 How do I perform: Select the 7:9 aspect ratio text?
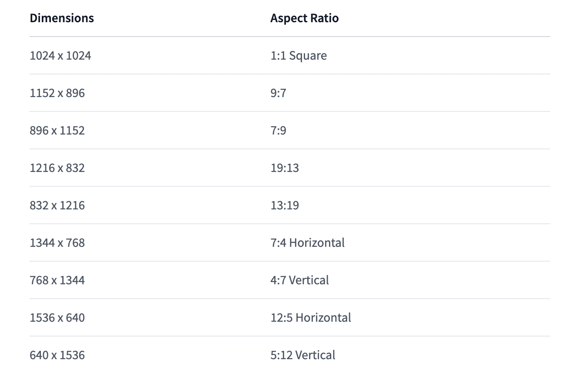click(x=279, y=131)
